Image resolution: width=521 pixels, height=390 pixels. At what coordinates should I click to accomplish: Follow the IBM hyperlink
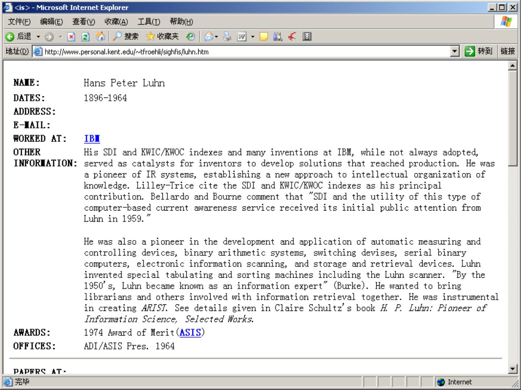coord(92,139)
